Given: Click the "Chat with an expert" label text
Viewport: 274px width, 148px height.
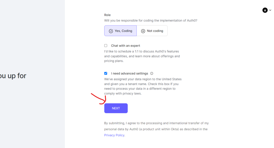Looking at the screenshot, I should coord(125,46).
